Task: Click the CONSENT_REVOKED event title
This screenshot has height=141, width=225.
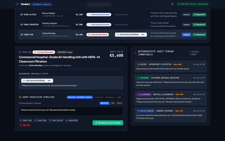Action: (165, 111)
